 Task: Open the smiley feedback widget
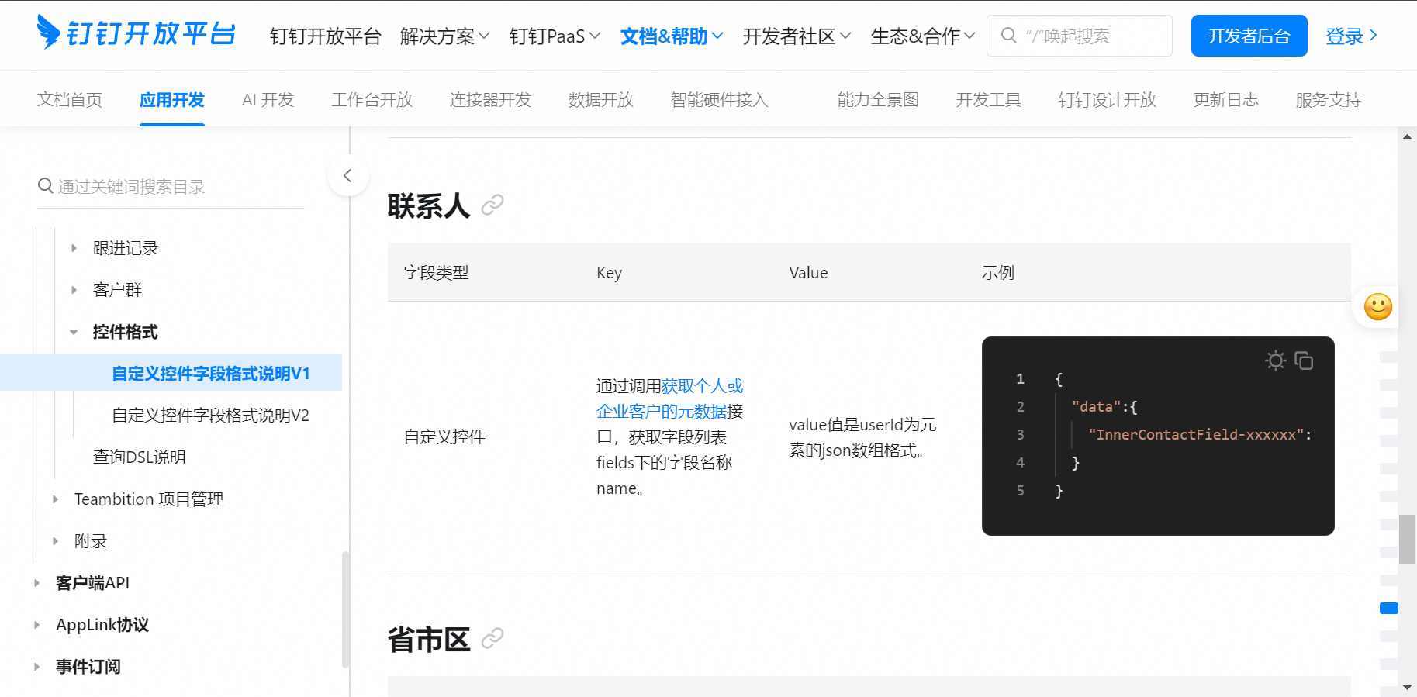point(1377,307)
